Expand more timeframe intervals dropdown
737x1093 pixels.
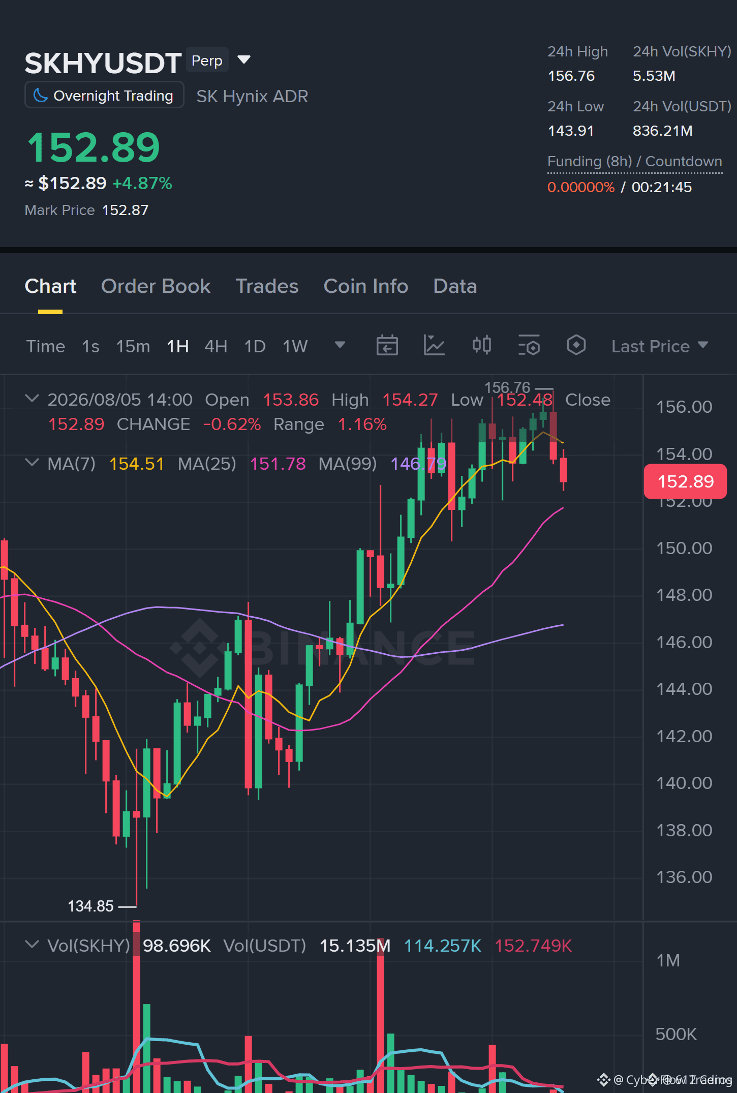point(340,345)
